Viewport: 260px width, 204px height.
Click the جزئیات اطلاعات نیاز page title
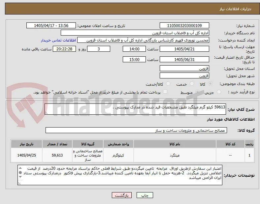click(x=236, y=9)
